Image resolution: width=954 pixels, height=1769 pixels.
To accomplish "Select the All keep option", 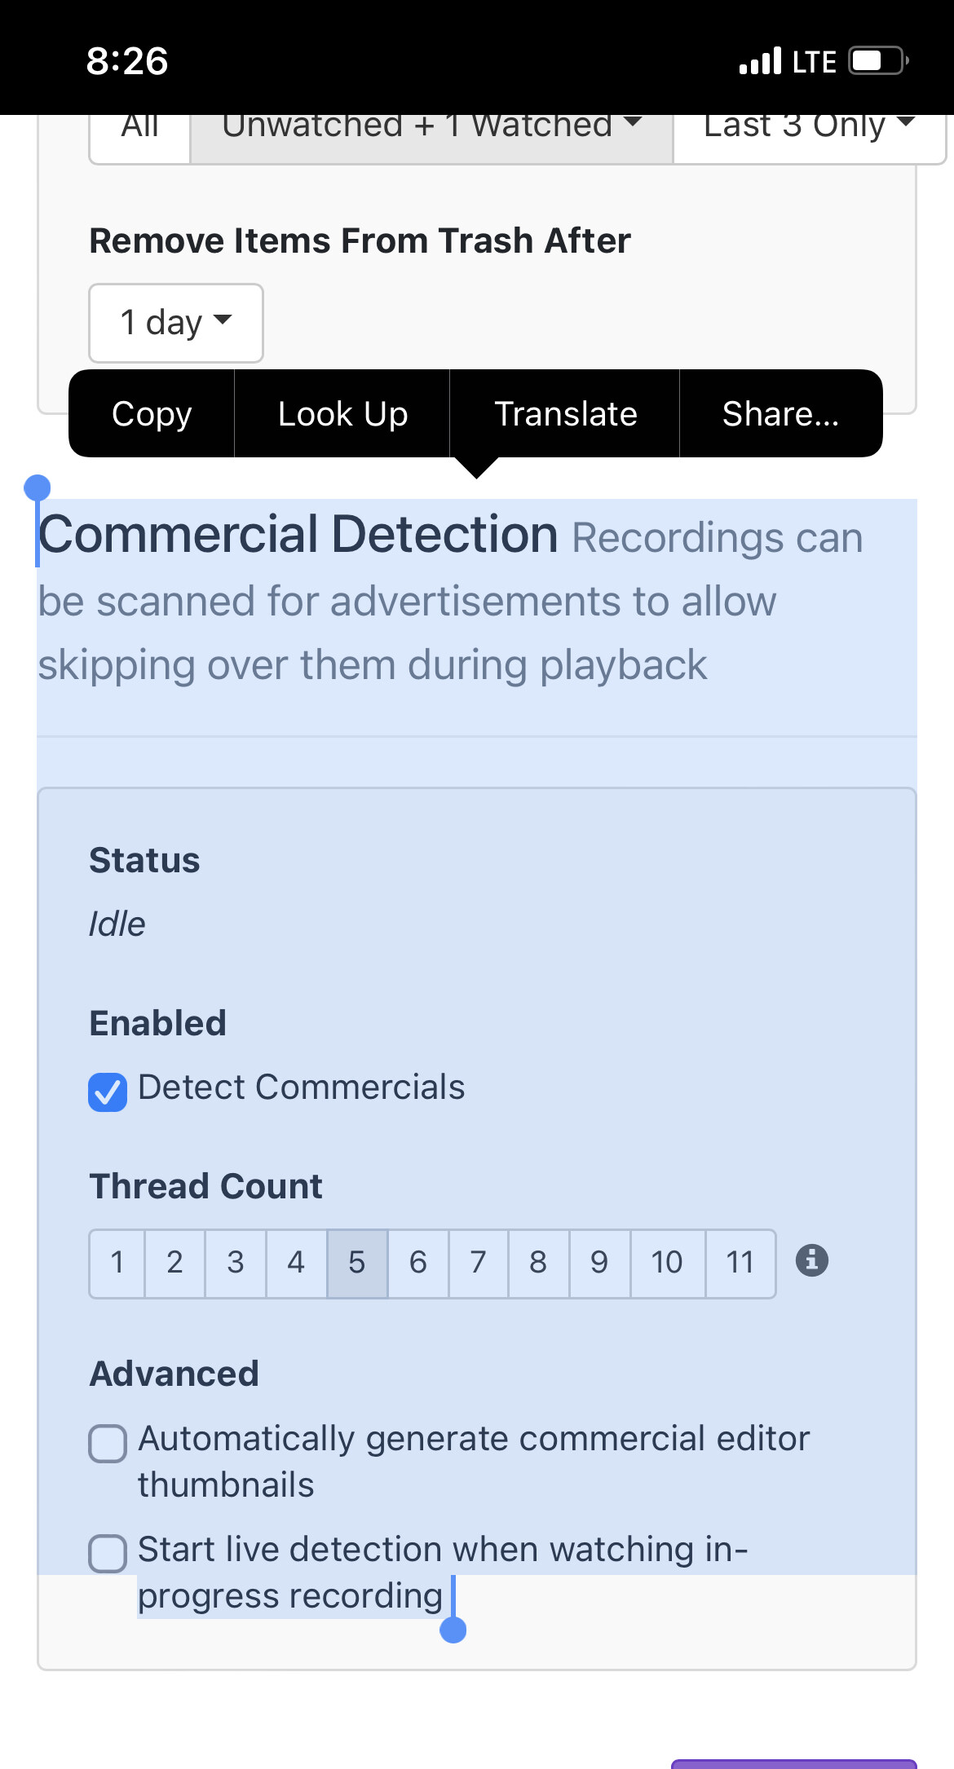I will 139,127.
